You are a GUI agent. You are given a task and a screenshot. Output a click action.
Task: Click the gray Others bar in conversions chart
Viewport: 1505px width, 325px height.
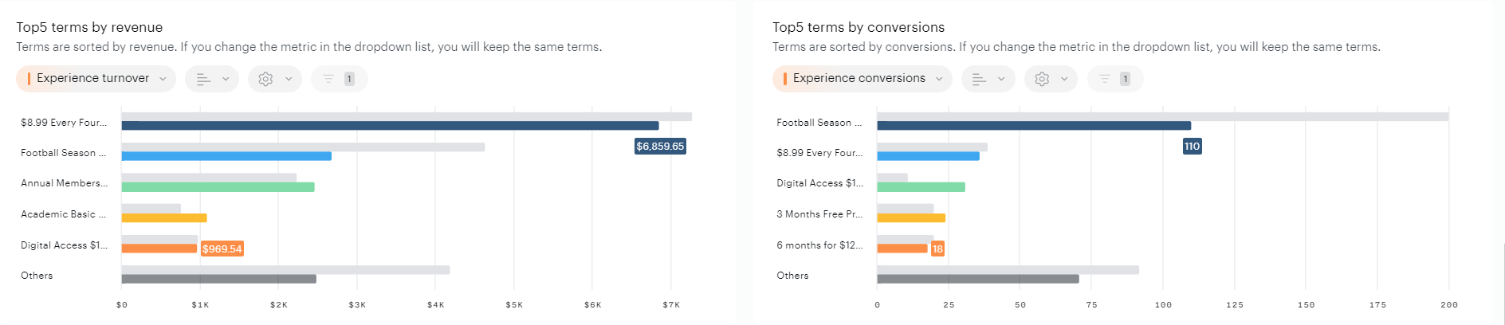977,279
